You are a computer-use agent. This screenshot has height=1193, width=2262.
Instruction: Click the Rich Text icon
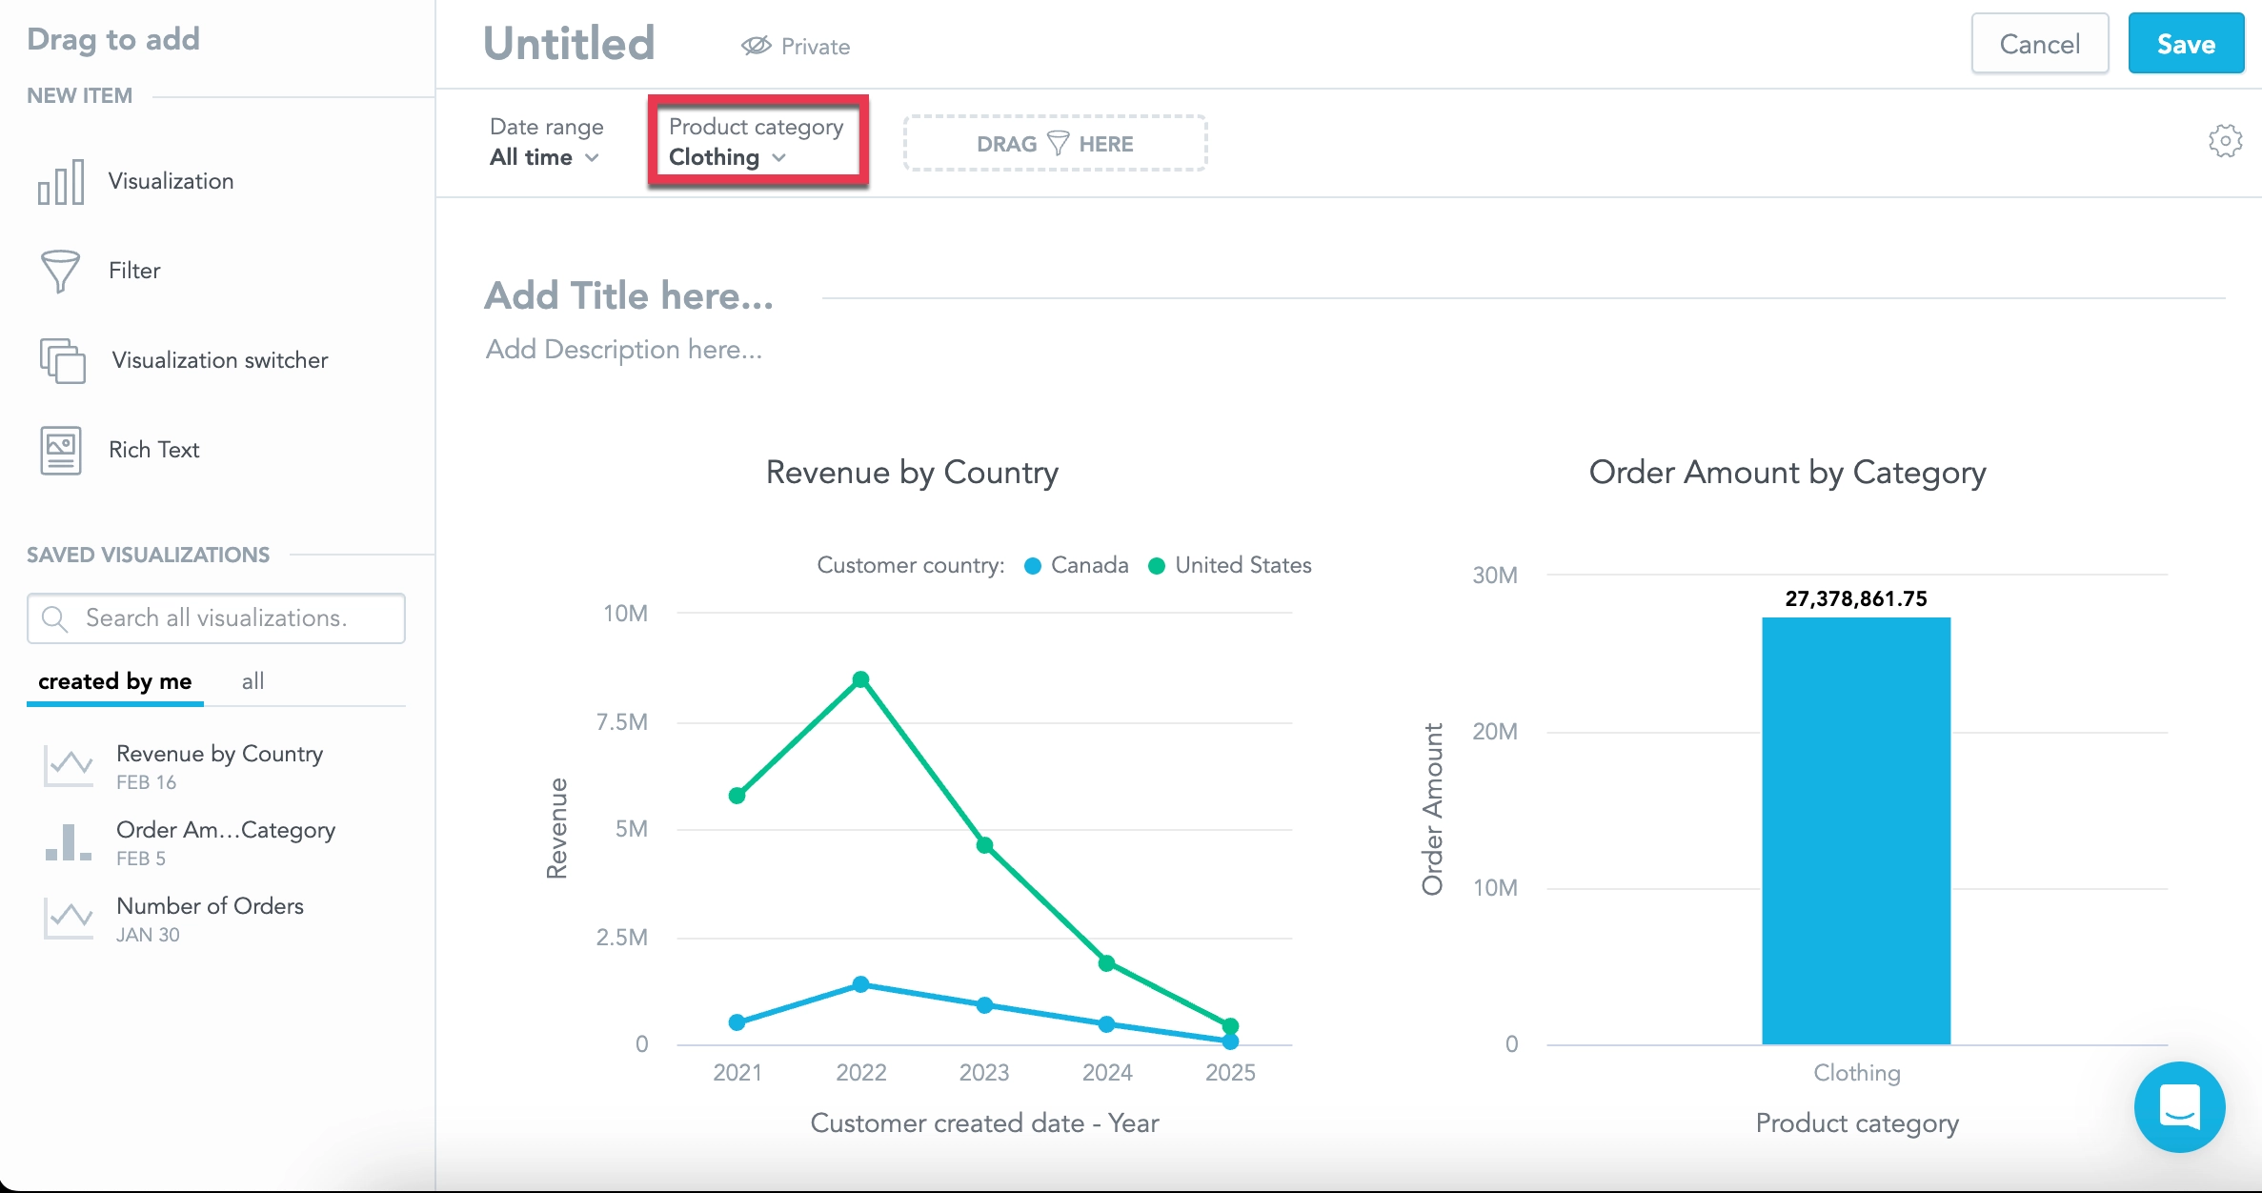(61, 450)
